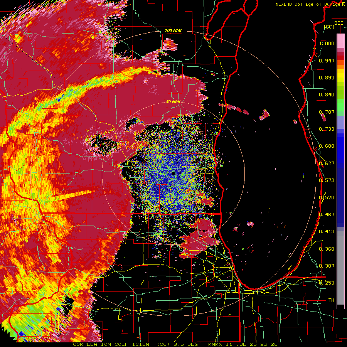Select the 0.893 scale value

click(327, 77)
